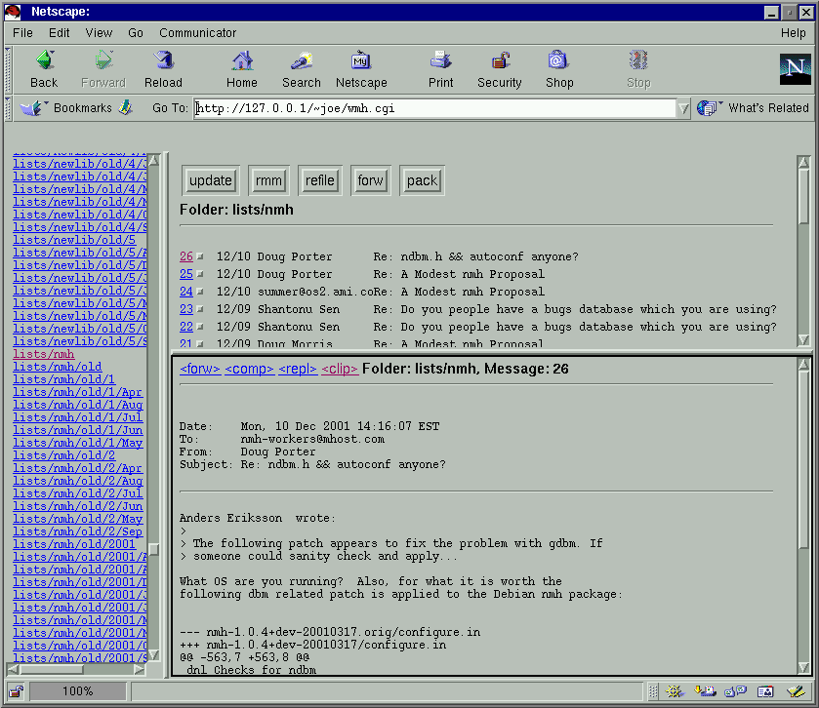Check the box for message 22
The image size is (819, 708).
[200, 328]
